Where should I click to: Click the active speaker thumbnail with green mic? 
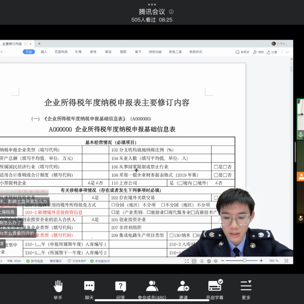(x=300, y=119)
